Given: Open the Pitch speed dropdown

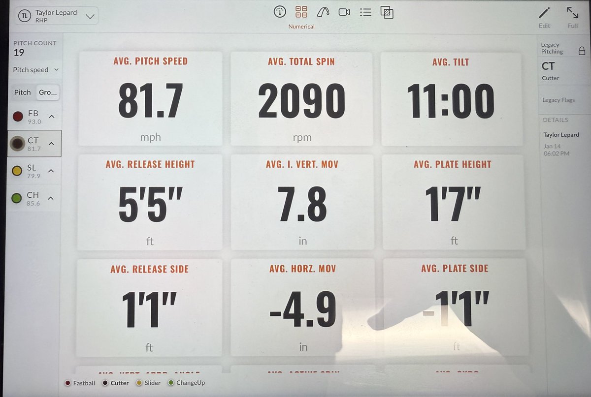Looking at the screenshot, I should (36, 70).
